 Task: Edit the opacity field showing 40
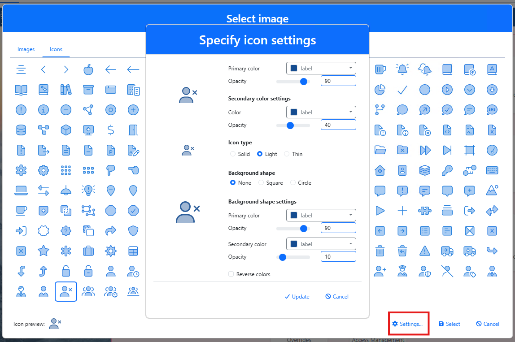click(338, 125)
